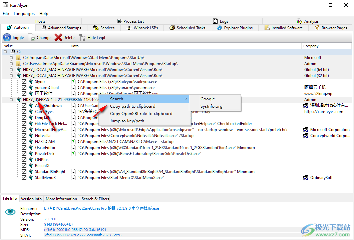Collapse the HKEY_USERS registry node

pos(11,99)
